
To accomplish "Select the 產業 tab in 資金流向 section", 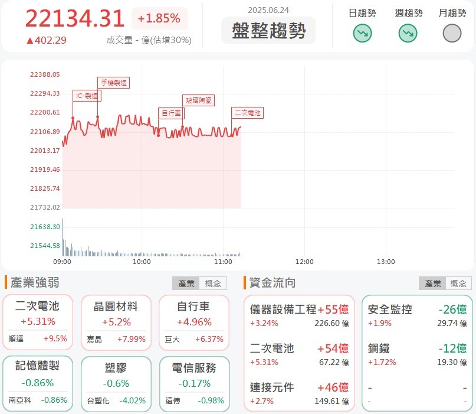I will pyautogui.click(x=432, y=283).
